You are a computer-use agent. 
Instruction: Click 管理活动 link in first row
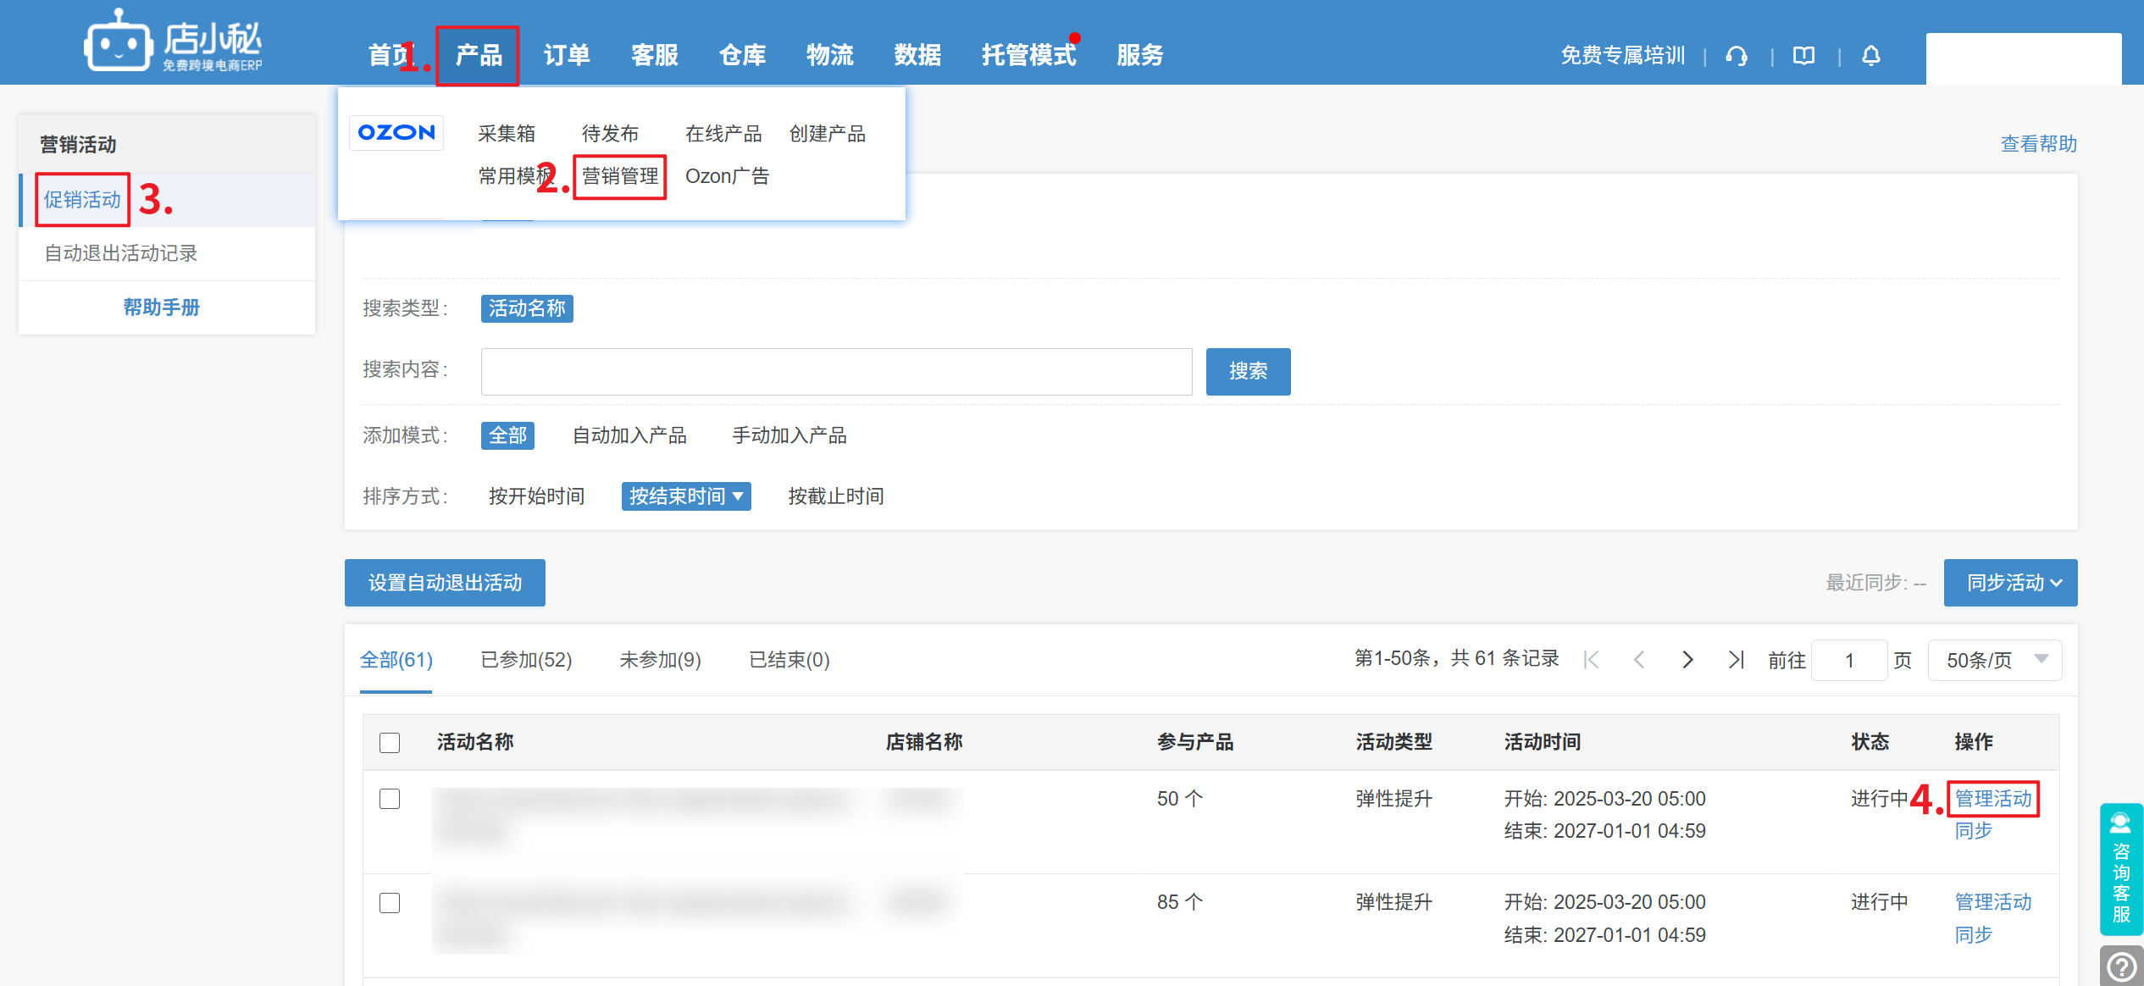coord(1992,799)
